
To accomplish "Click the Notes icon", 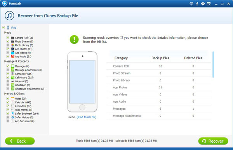I will (13, 98).
